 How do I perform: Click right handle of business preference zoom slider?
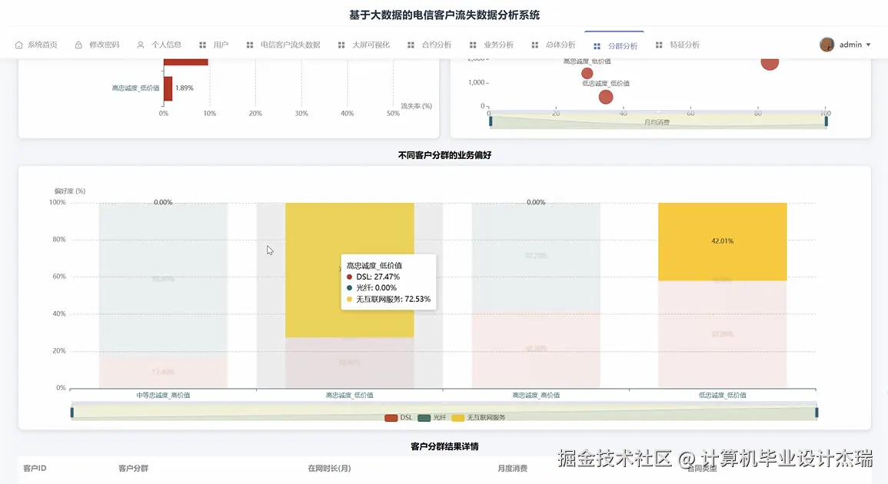(x=816, y=412)
